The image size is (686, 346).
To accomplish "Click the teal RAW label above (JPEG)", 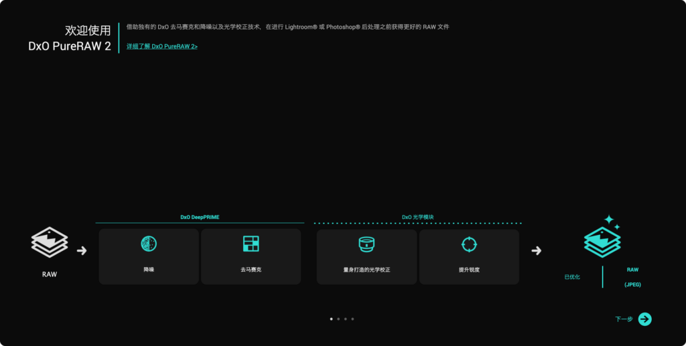I will click(x=632, y=270).
